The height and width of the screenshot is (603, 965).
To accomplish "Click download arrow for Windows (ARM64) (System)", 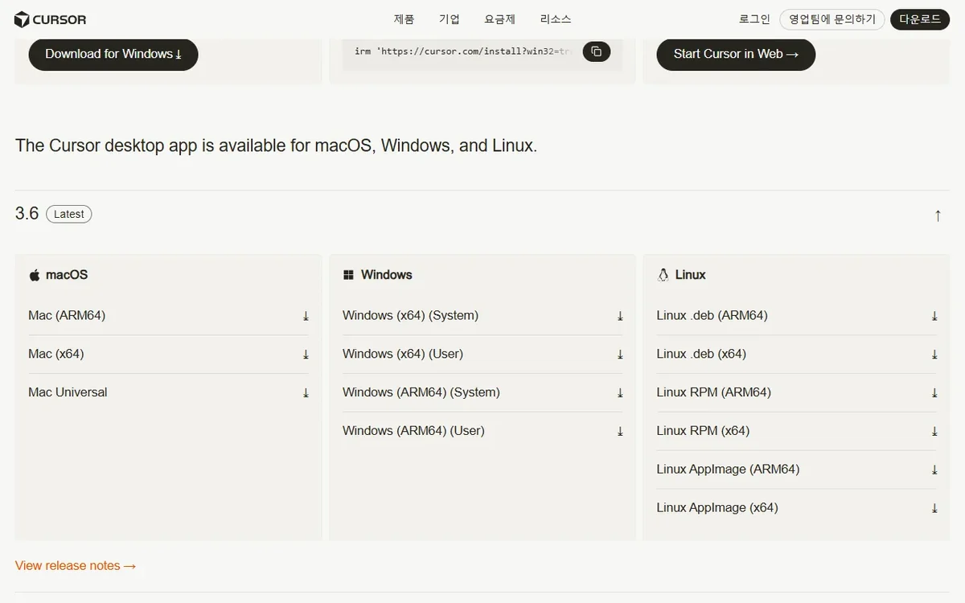I will point(620,393).
